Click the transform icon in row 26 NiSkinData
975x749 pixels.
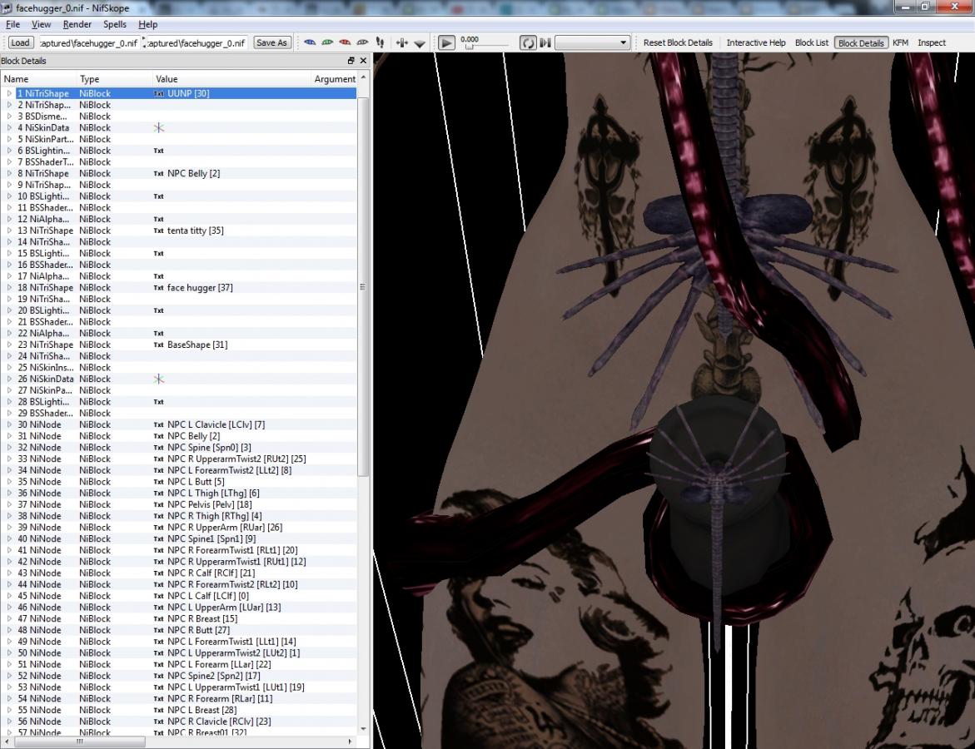158,379
